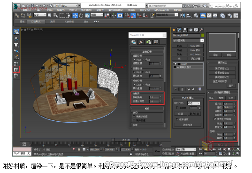
Task: Click Start Simulation icon in MassFX toolbar
Action: [x=16, y=70]
